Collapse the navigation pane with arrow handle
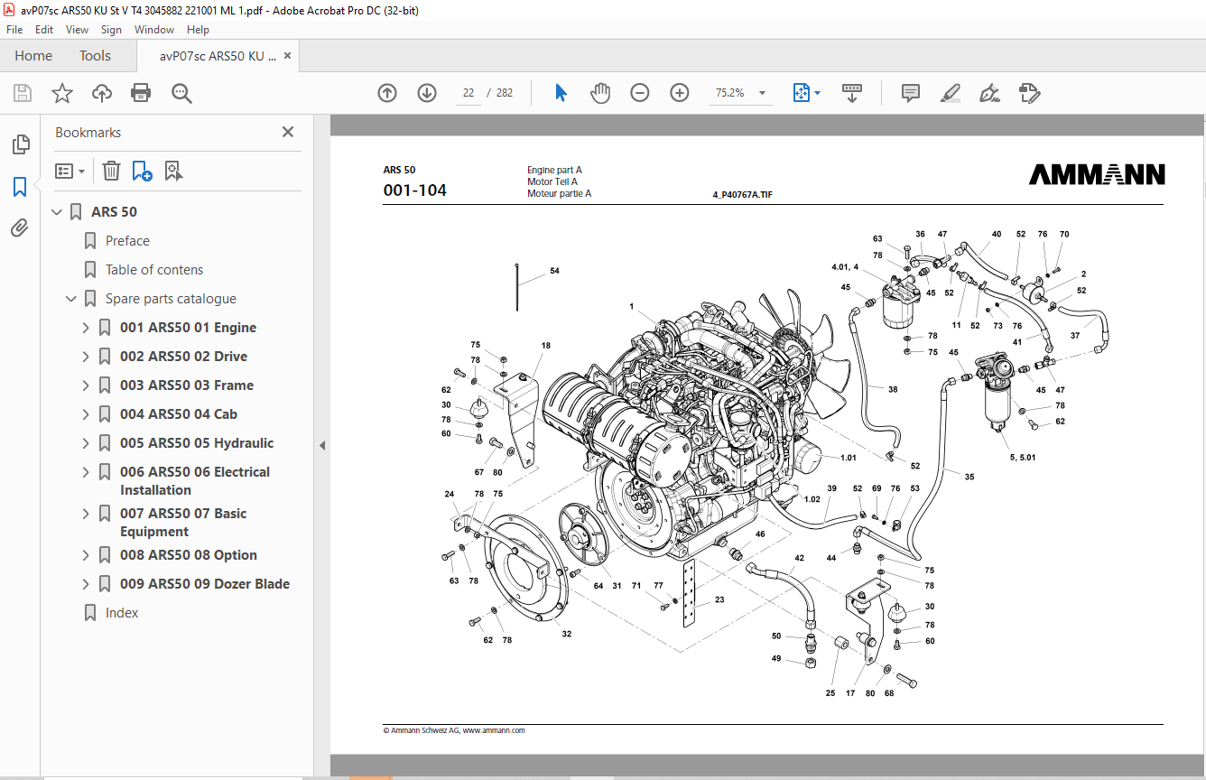 [322, 445]
